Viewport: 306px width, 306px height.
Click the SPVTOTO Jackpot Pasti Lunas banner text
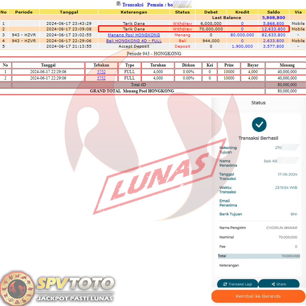[x=75, y=289]
